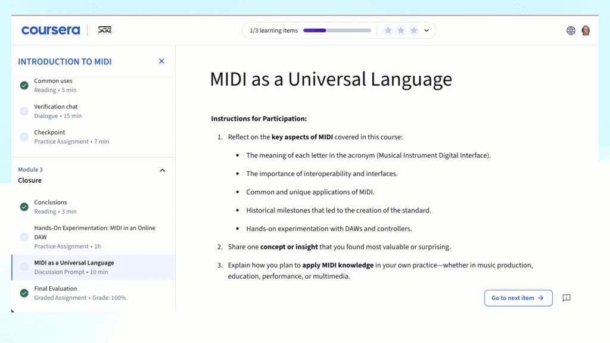Screen dimensions: 610x343
Task: Click the third rating star
Action: 413,30
